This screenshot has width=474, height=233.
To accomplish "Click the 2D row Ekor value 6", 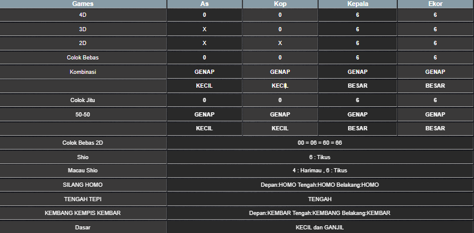I will click(436, 43).
